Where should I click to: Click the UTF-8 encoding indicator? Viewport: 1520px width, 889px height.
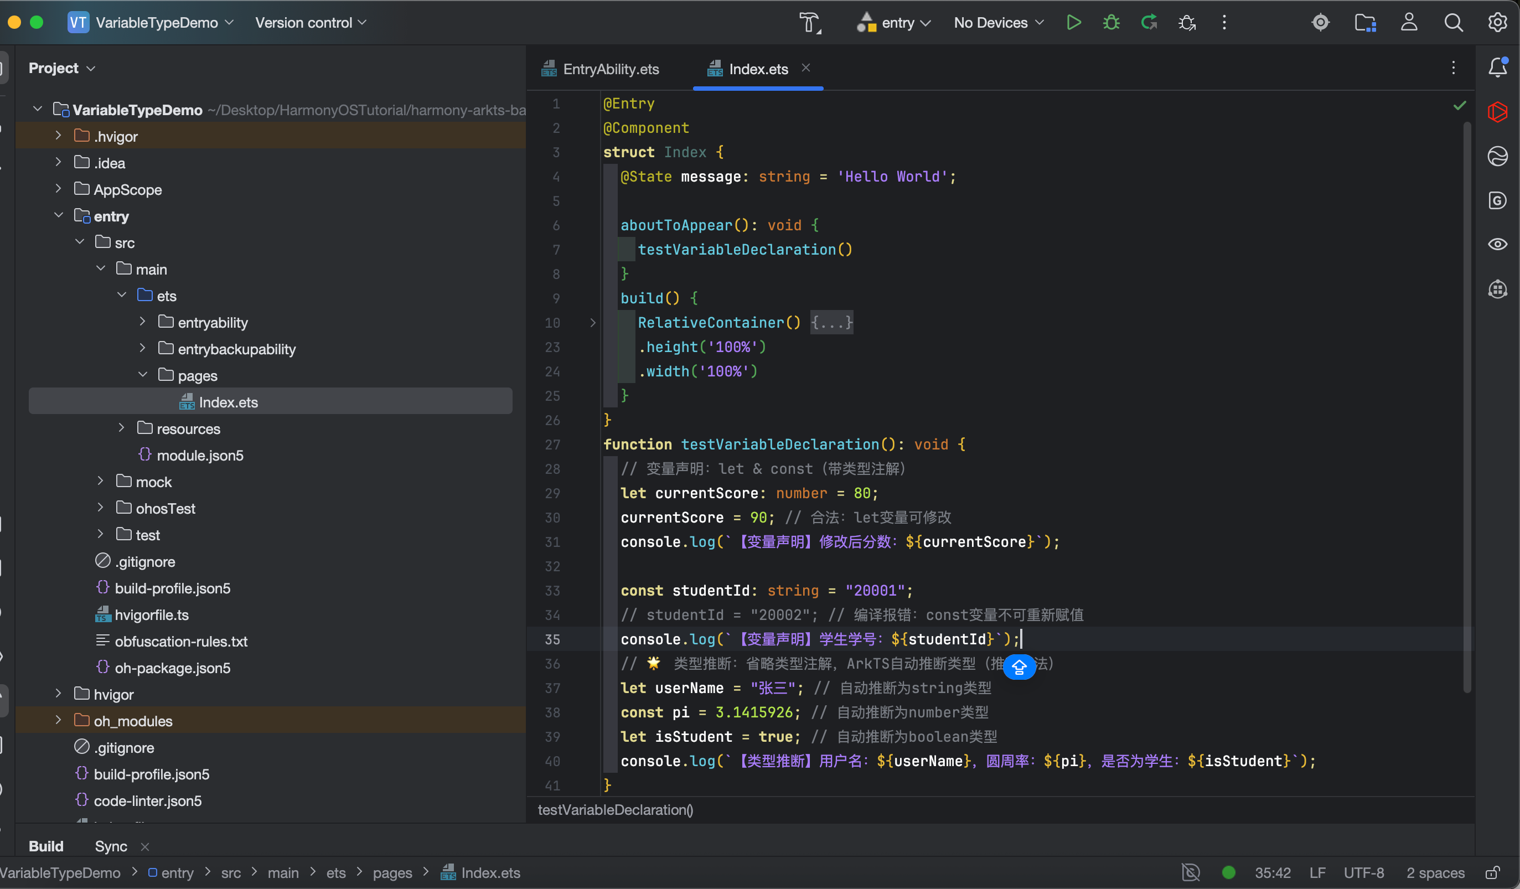(x=1364, y=873)
